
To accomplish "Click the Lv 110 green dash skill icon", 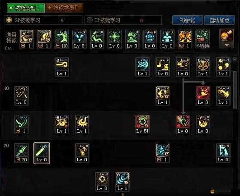I will 62,39.
